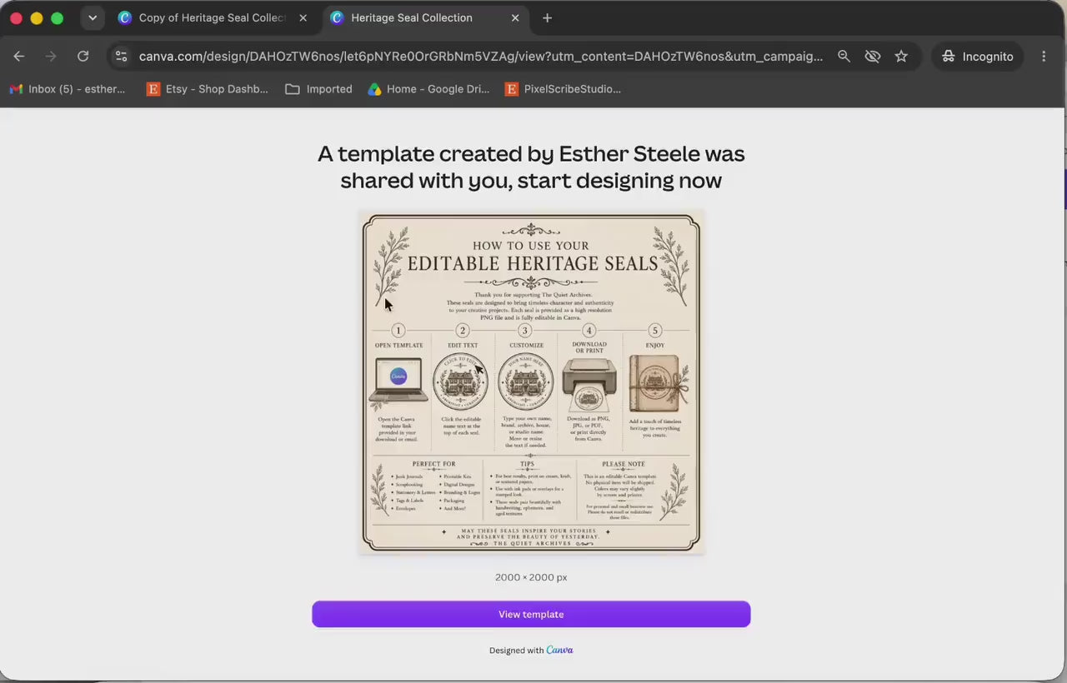The width and height of the screenshot is (1067, 683).
Task: Open the Gmail Inbox bookmark
Action: (68, 89)
